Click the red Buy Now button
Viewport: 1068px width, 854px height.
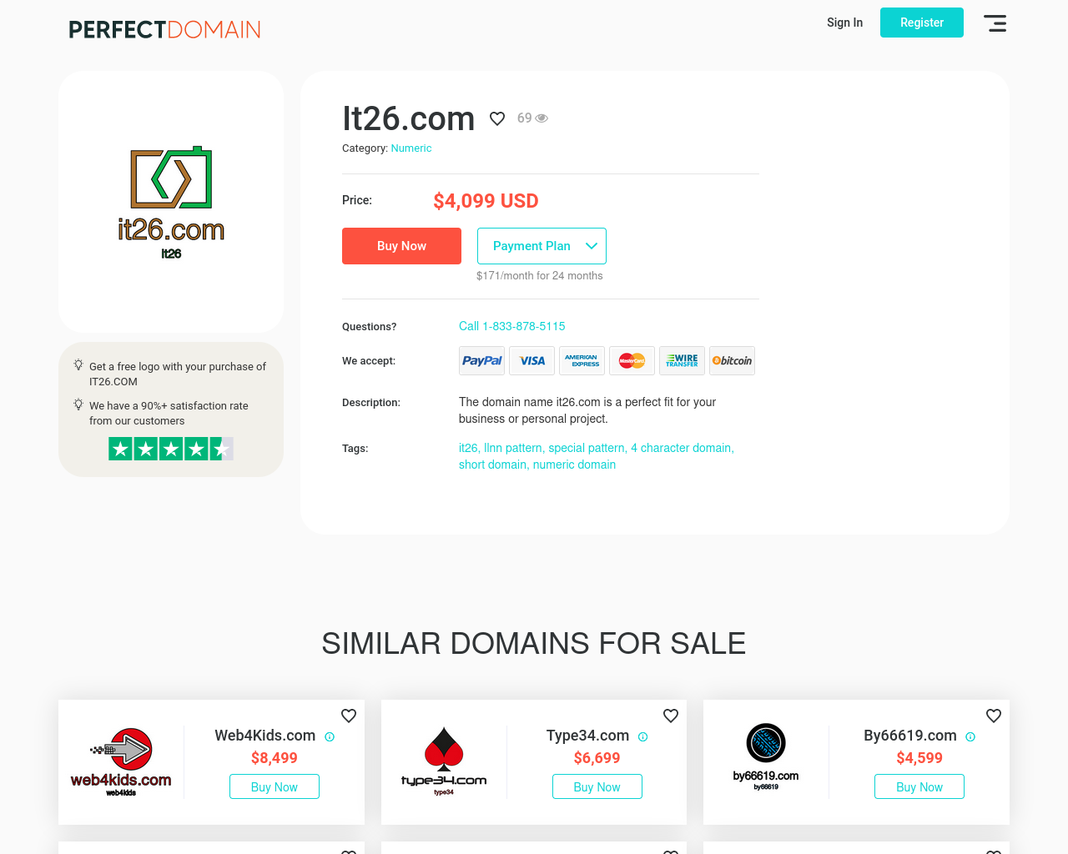click(x=401, y=246)
